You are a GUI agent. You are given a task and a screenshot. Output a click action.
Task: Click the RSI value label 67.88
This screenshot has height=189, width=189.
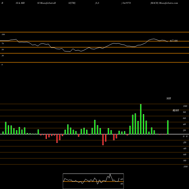point(174,41)
